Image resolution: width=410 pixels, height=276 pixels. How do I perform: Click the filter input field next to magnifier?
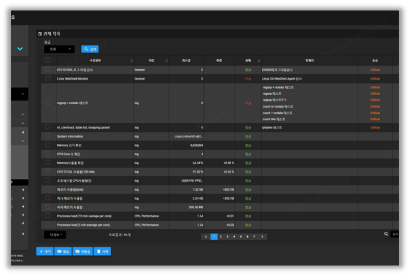tap(395, 234)
